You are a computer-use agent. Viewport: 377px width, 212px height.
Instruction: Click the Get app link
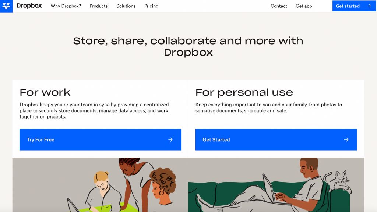click(304, 6)
